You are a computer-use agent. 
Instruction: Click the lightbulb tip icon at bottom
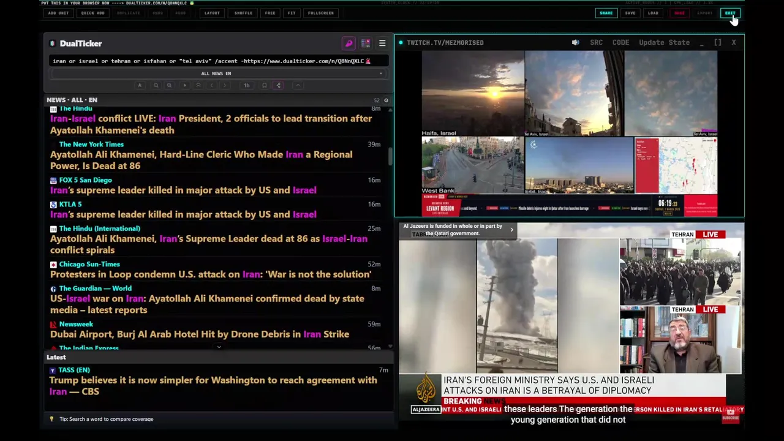coord(52,419)
